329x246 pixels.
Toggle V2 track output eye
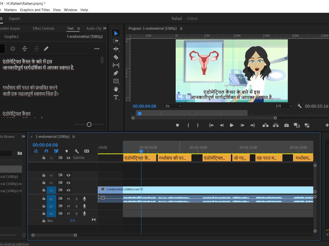[x=68, y=183]
